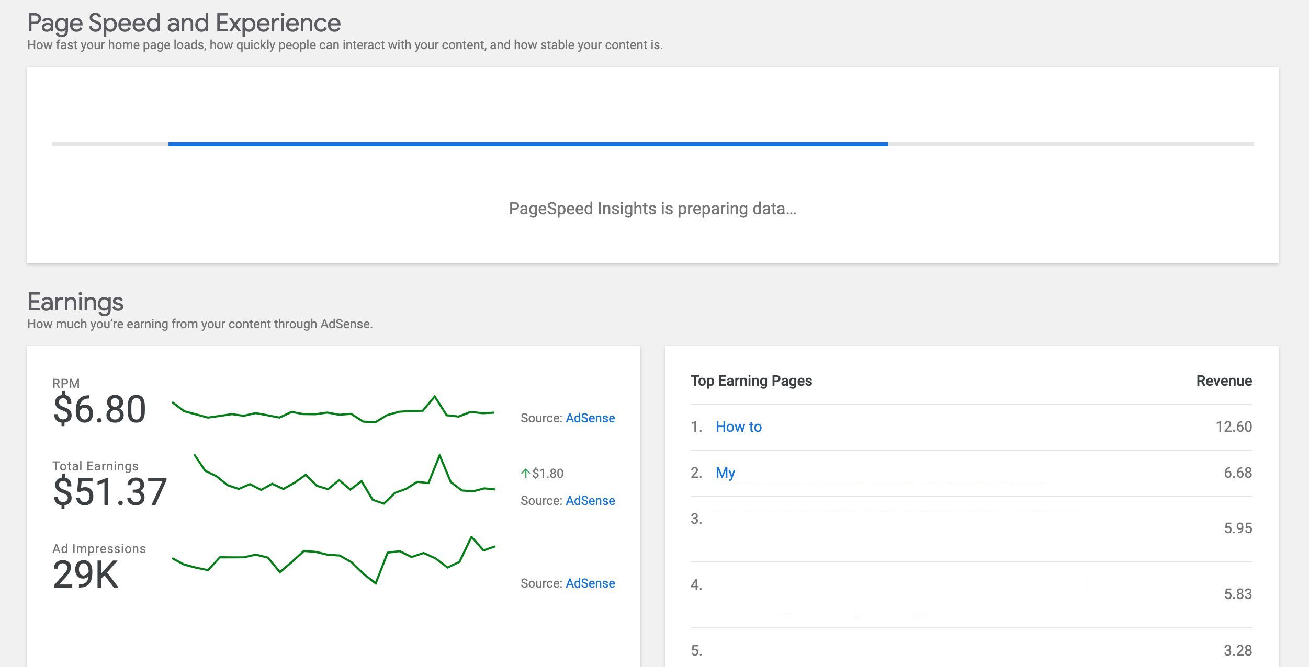
Task: Click the Total Earnings metric label
Action: 95,466
